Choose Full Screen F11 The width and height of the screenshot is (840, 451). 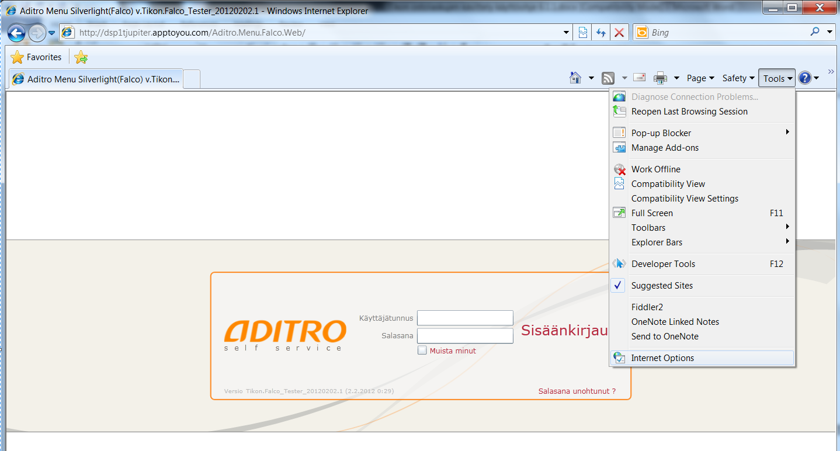point(702,213)
